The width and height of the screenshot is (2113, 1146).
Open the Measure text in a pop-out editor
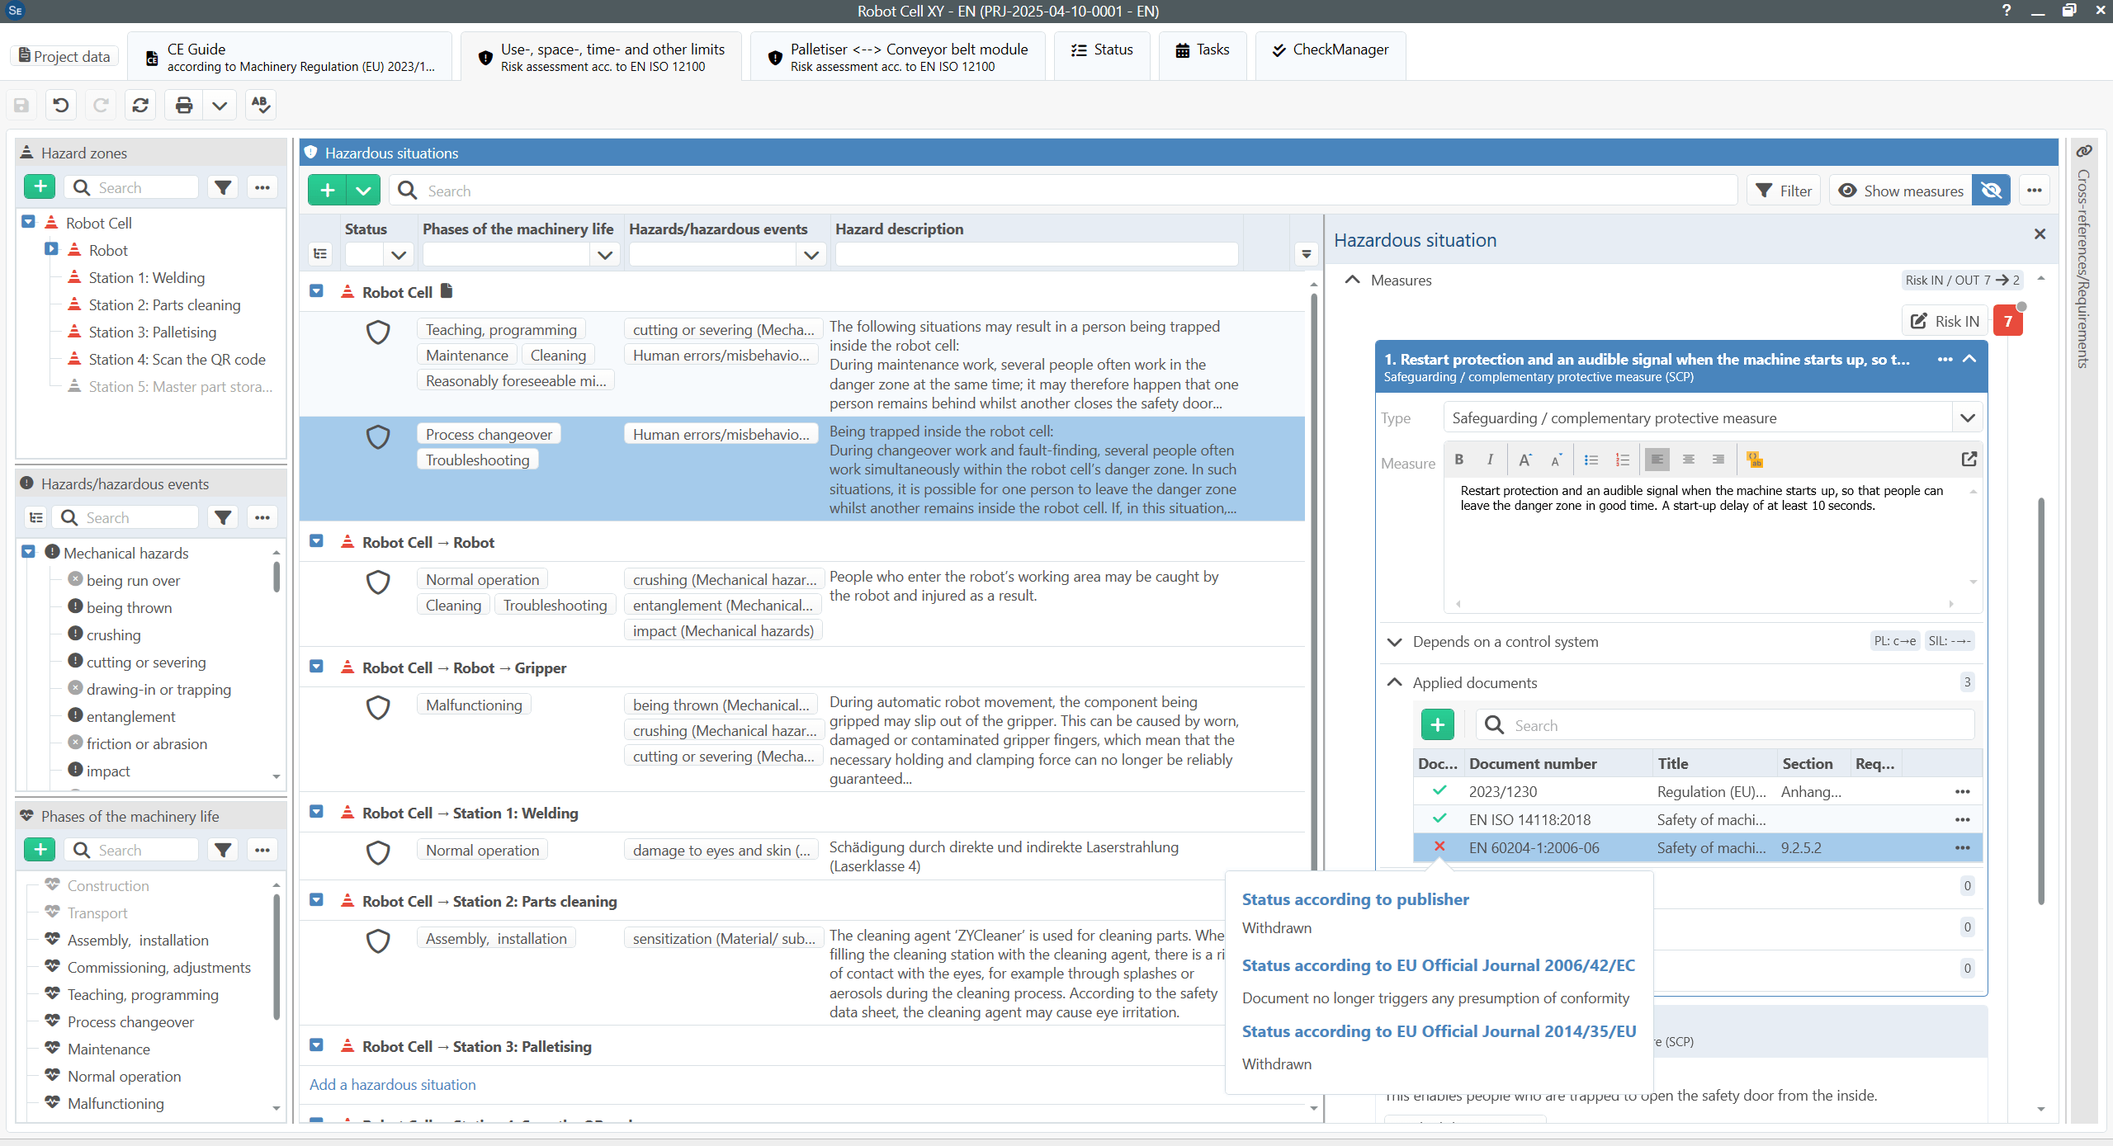click(x=1969, y=460)
